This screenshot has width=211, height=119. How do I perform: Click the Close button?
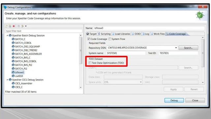point(195,100)
